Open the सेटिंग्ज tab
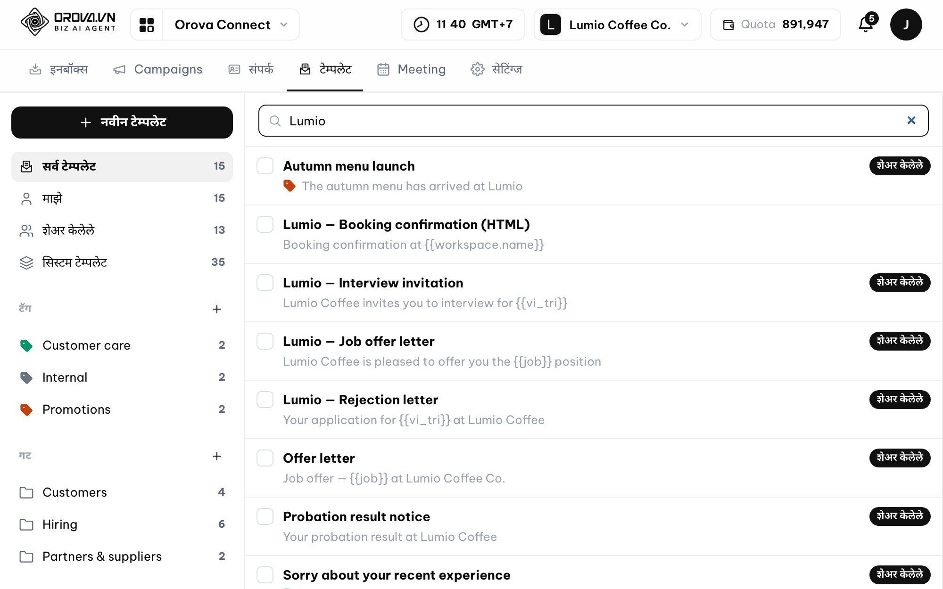The image size is (943, 589). 496,69
